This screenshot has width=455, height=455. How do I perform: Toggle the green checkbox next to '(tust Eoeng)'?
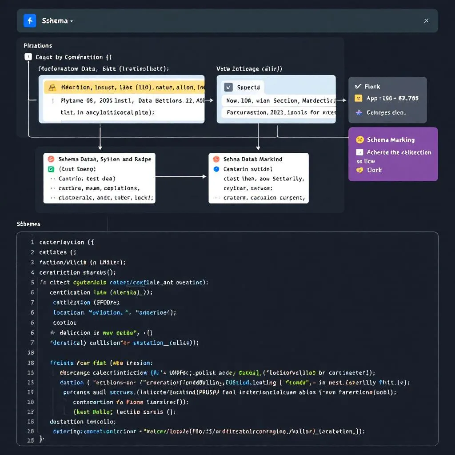coord(51,169)
